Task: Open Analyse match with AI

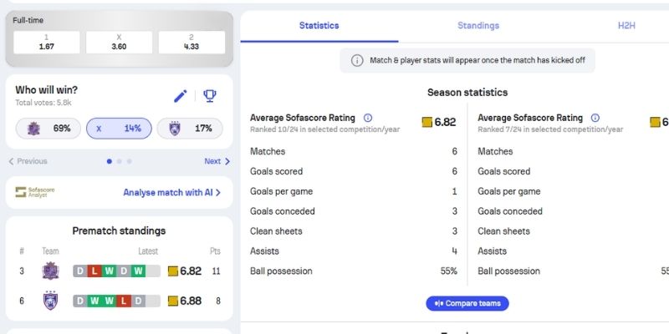Action: pos(171,192)
